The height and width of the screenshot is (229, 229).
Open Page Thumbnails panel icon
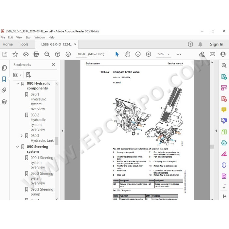pyautogui.click(x=4, y=68)
